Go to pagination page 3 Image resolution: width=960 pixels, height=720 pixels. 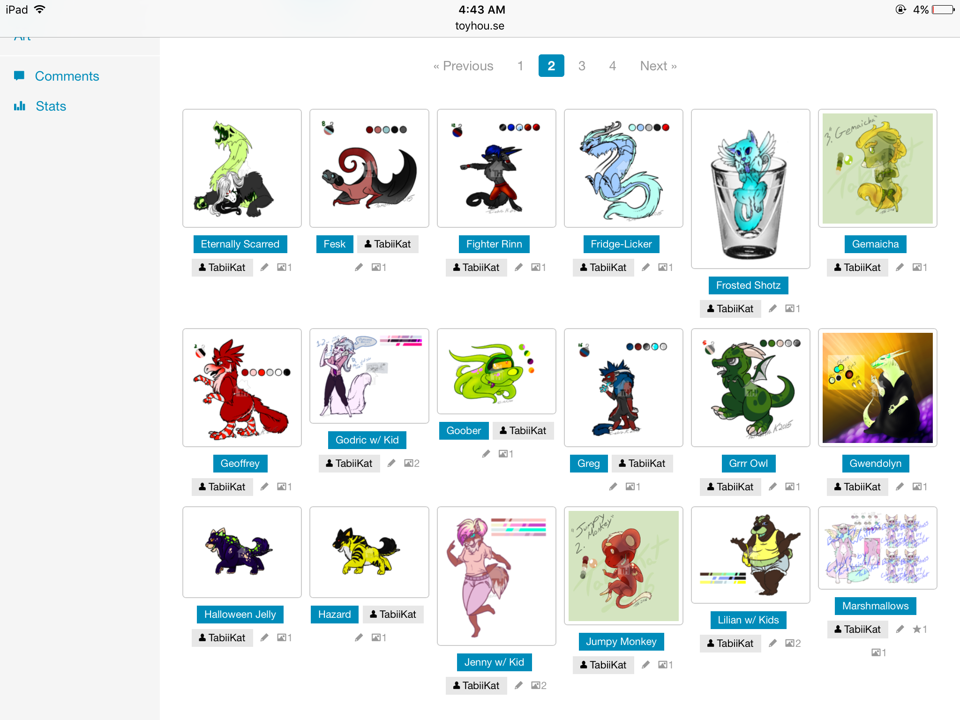pyautogui.click(x=582, y=66)
